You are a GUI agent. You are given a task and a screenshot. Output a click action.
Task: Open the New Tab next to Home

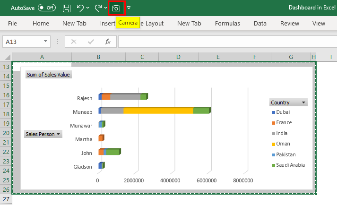tap(74, 23)
